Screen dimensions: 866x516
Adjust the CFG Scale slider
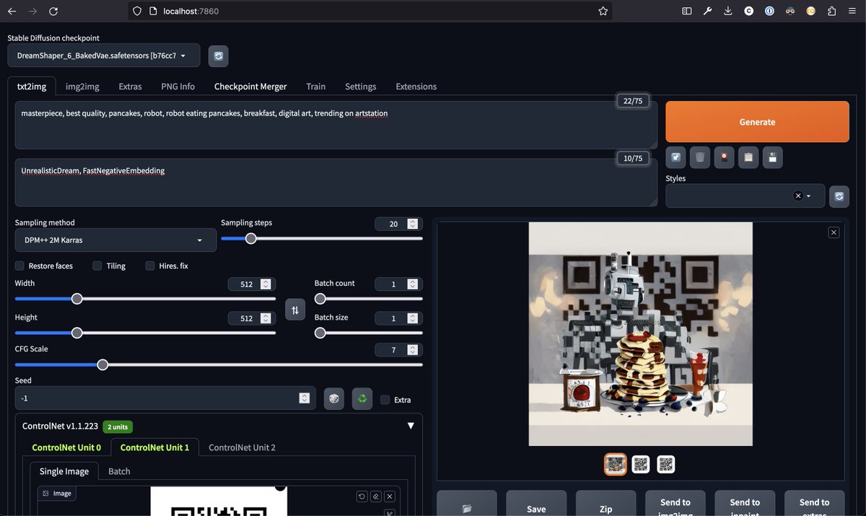pos(219,364)
